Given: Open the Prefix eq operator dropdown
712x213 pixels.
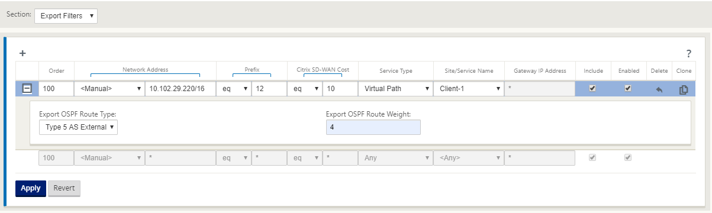Looking at the screenshot, I should pyautogui.click(x=233, y=89).
